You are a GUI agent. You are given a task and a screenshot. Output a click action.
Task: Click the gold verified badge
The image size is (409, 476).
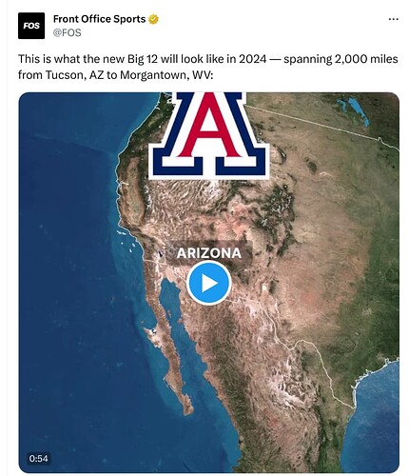[x=153, y=19]
